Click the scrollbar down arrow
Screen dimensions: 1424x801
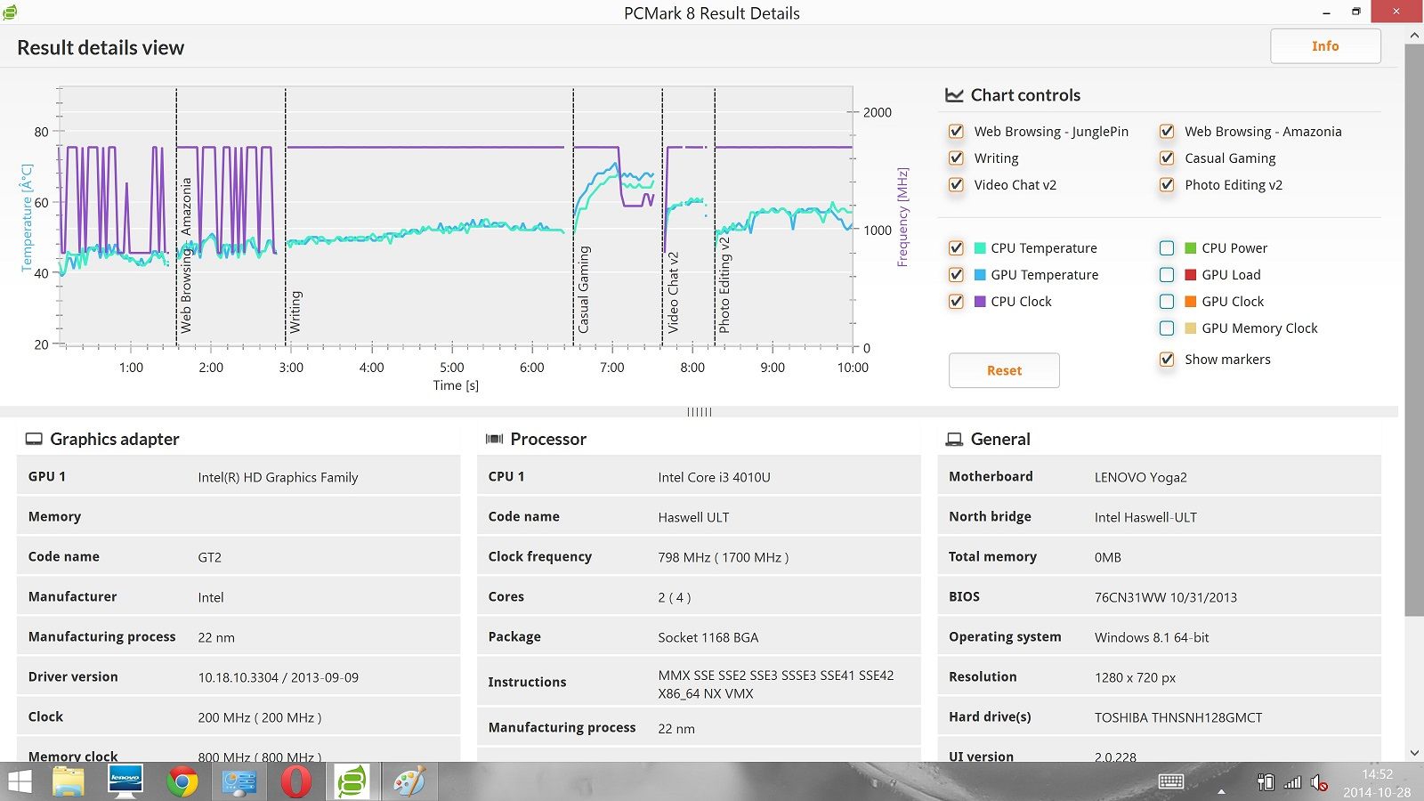(x=1414, y=753)
